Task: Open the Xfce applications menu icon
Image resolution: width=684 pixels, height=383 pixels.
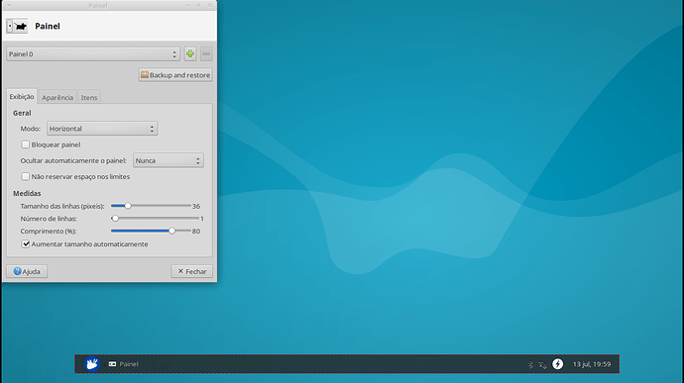Action: 92,364
